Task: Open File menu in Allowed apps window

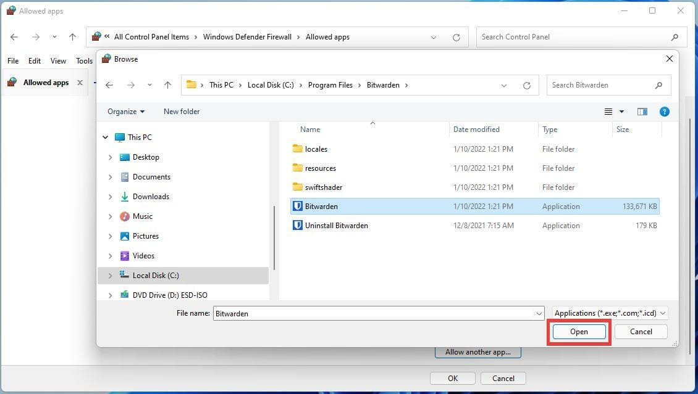Action: (x=13, y=61)
